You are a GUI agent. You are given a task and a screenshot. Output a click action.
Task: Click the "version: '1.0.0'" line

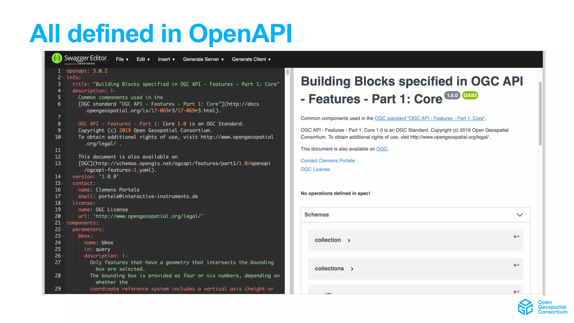pyautogui.click(x=96, y=177)
